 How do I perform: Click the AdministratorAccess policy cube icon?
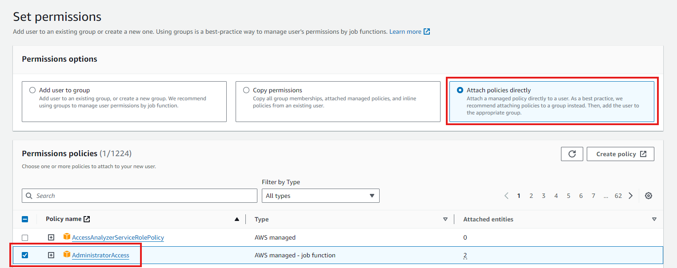(x=67, y=255)
